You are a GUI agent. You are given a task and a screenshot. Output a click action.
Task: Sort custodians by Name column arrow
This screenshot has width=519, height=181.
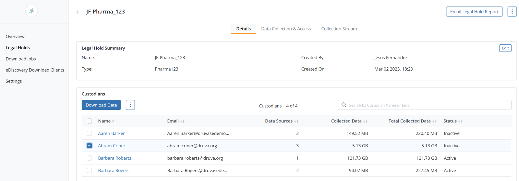[113, 121]
